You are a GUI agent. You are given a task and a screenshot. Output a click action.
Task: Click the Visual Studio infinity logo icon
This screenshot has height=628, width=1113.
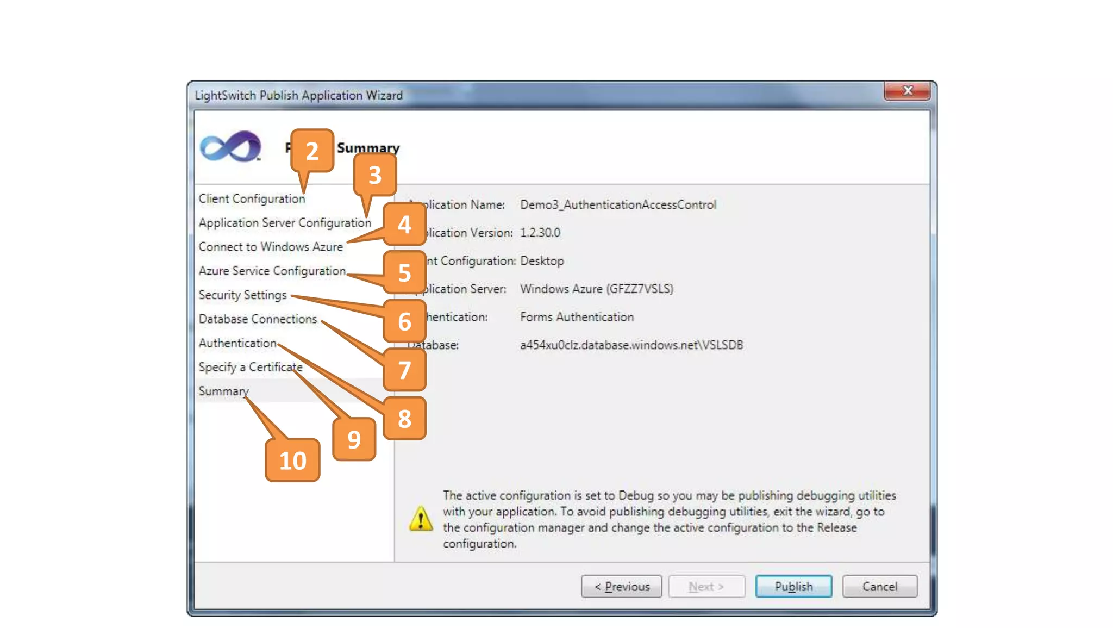pos(230,147)
